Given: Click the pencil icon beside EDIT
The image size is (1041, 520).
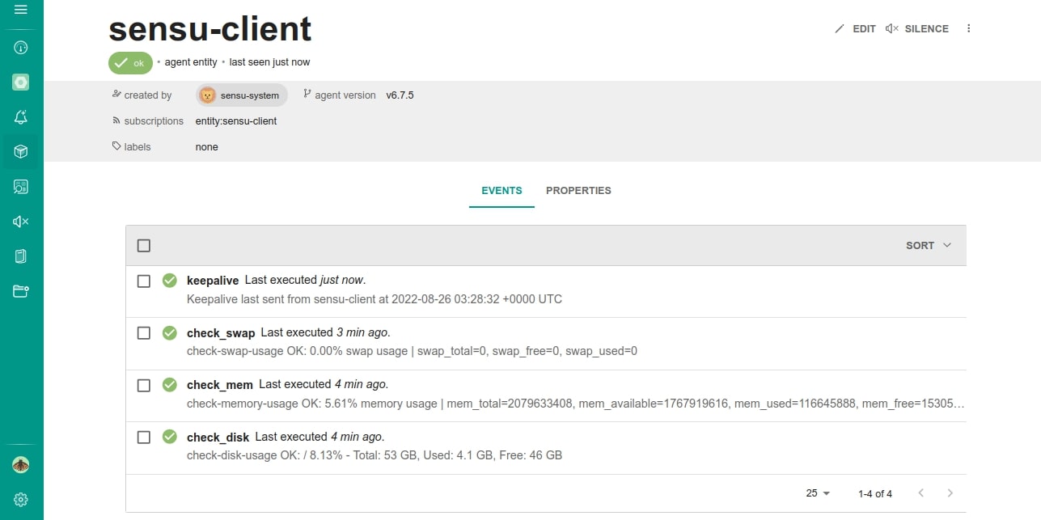Looking at the screenshot, I should pyautogui.click(x=840, y=28).
